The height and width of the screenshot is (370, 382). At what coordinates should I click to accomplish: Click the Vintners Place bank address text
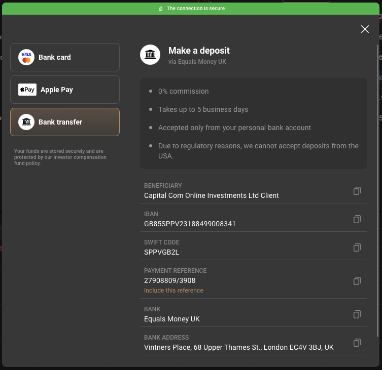(238, 347)
